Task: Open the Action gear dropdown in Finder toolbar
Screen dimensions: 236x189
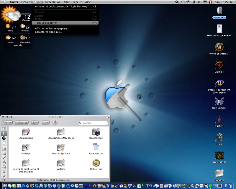Action: [x=35, y=123]
